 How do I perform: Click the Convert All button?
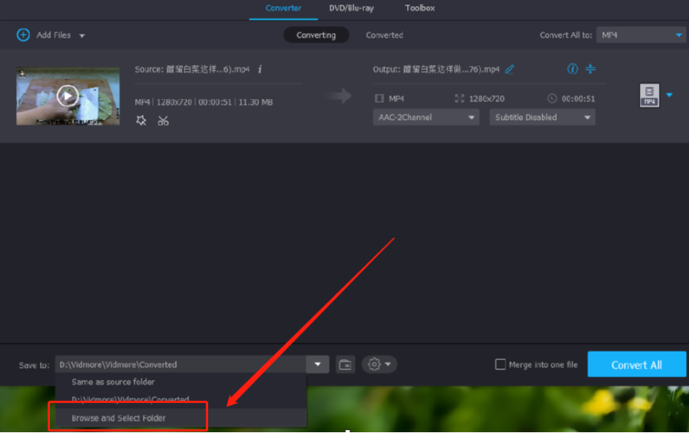point(637,365)
